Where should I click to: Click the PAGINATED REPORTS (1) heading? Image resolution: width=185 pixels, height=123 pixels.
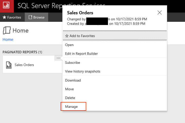pyautogui.click(x=22, y=52)
